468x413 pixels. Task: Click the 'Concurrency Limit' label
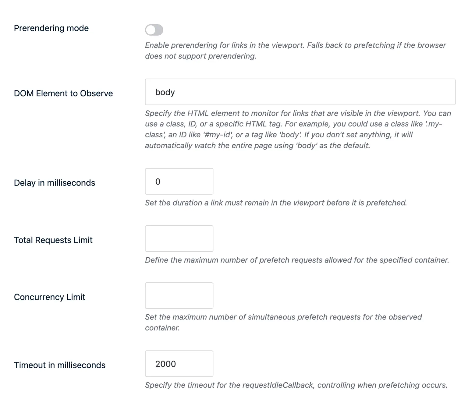(50, 297)
